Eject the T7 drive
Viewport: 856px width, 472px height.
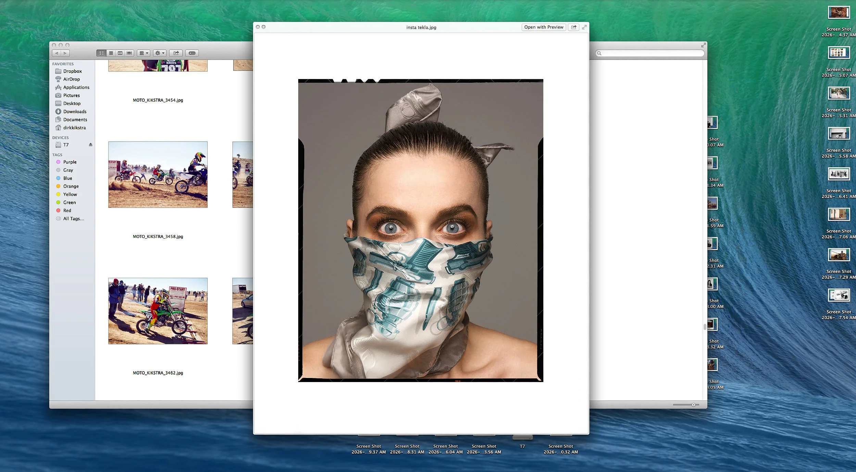pyautogui.click(x=91, y=145)
